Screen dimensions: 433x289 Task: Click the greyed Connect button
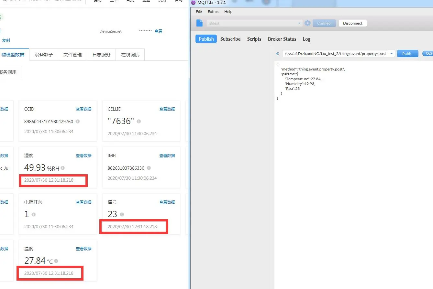tap(324, 23)
